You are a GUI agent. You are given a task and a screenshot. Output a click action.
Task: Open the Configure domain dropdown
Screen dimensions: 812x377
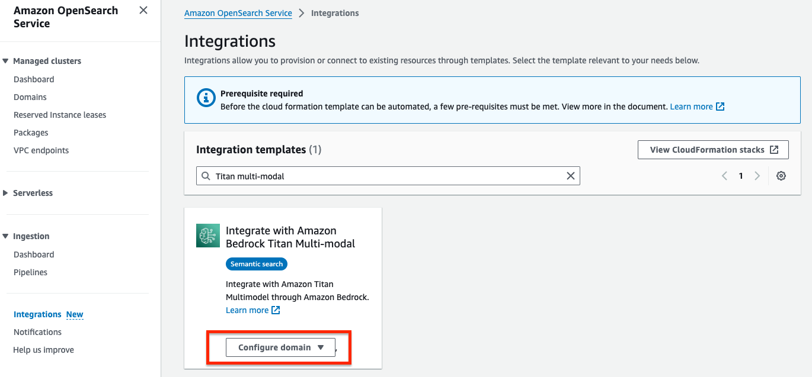[280, 347]
